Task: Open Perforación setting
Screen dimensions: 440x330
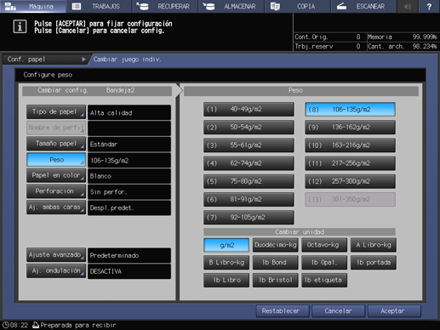Action: 56,191
